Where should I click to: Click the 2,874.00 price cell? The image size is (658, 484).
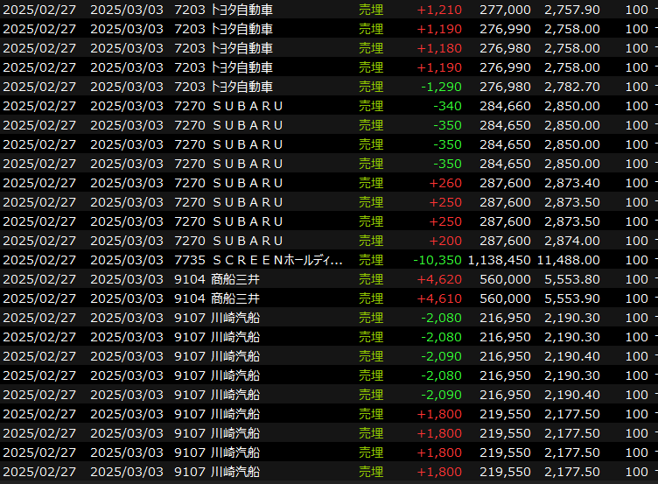571,241
